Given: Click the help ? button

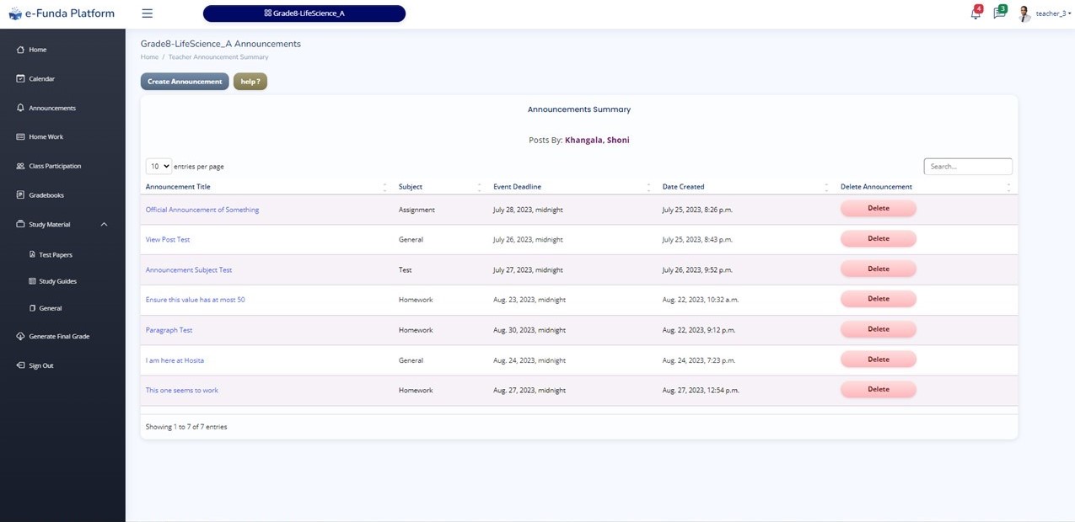Looking at the screenshot, I should click(250, 82).
